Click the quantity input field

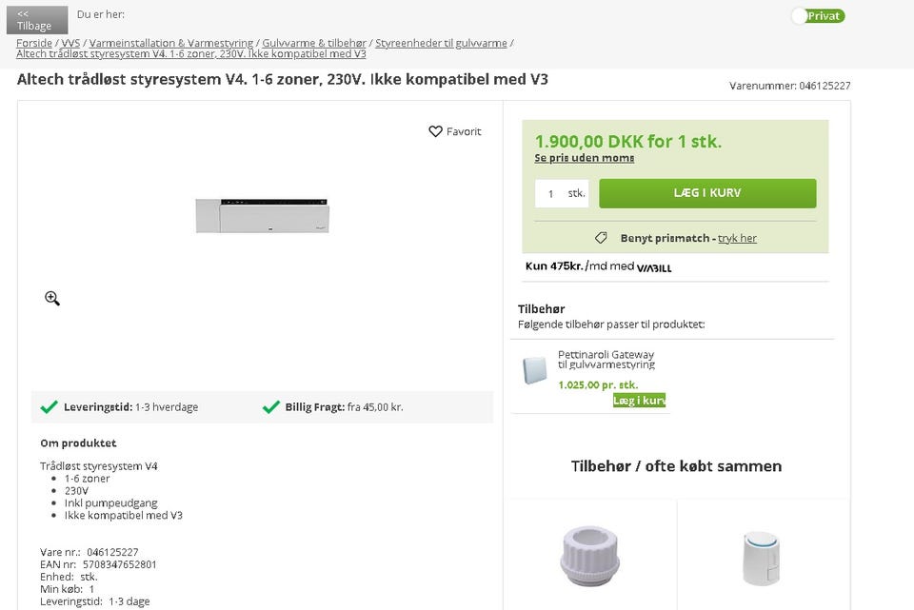[551, 193]
